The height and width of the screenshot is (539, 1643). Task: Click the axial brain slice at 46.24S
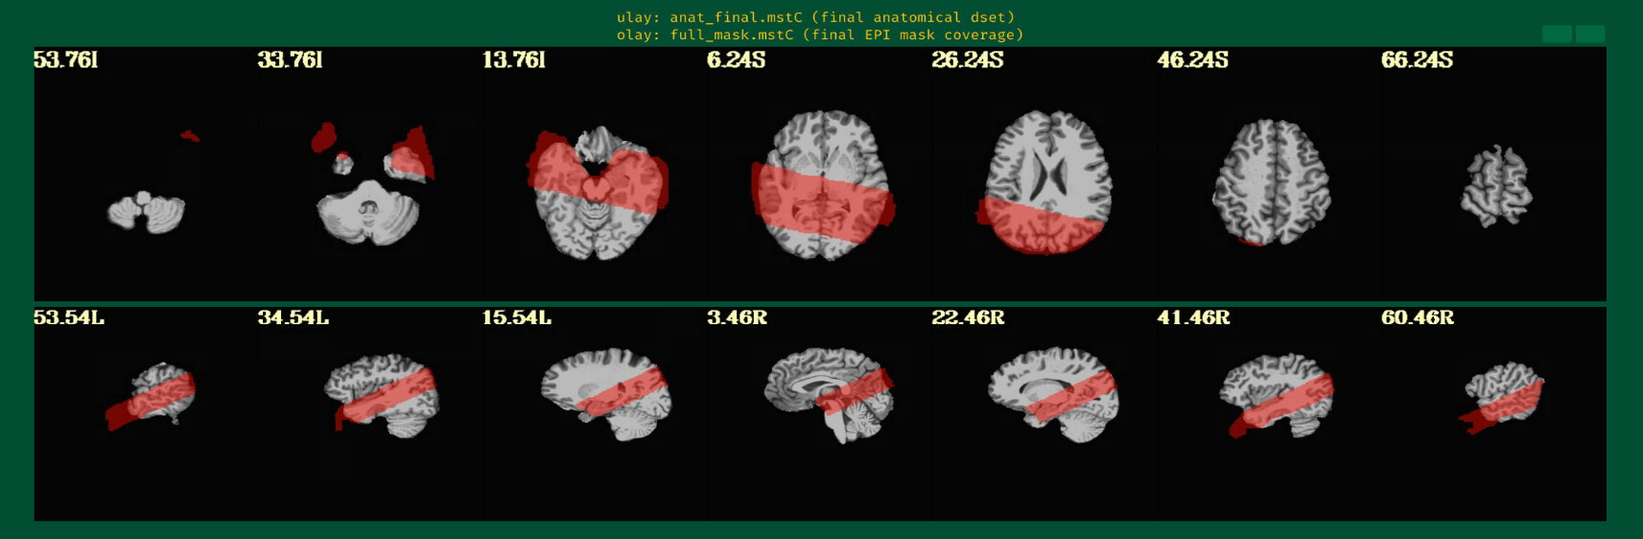[1271, 182]
